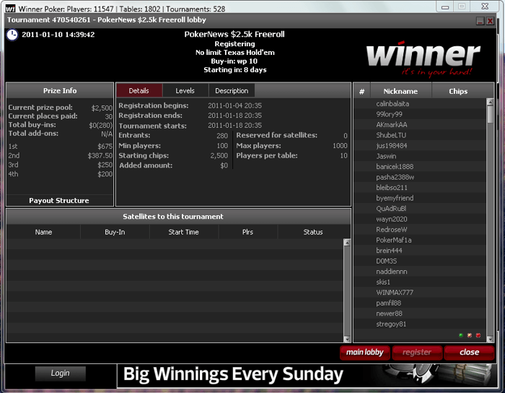This screenshot has width=505, height=393.
Task: Click satellites list scroll down arrow
Action: [347, 339]
